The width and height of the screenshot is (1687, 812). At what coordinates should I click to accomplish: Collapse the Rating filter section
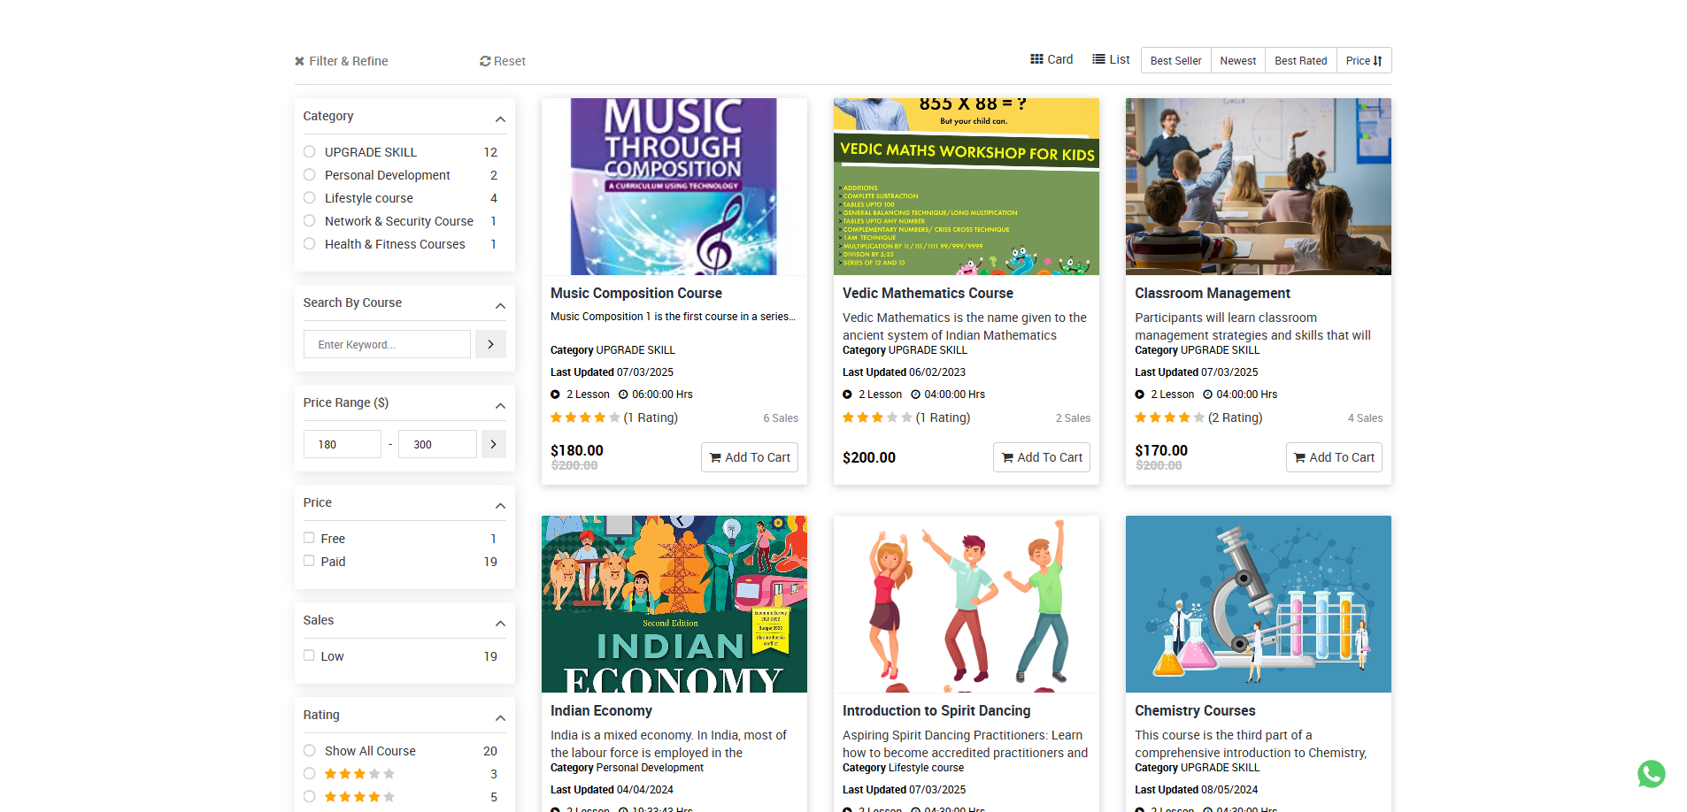tap(500, 718)
